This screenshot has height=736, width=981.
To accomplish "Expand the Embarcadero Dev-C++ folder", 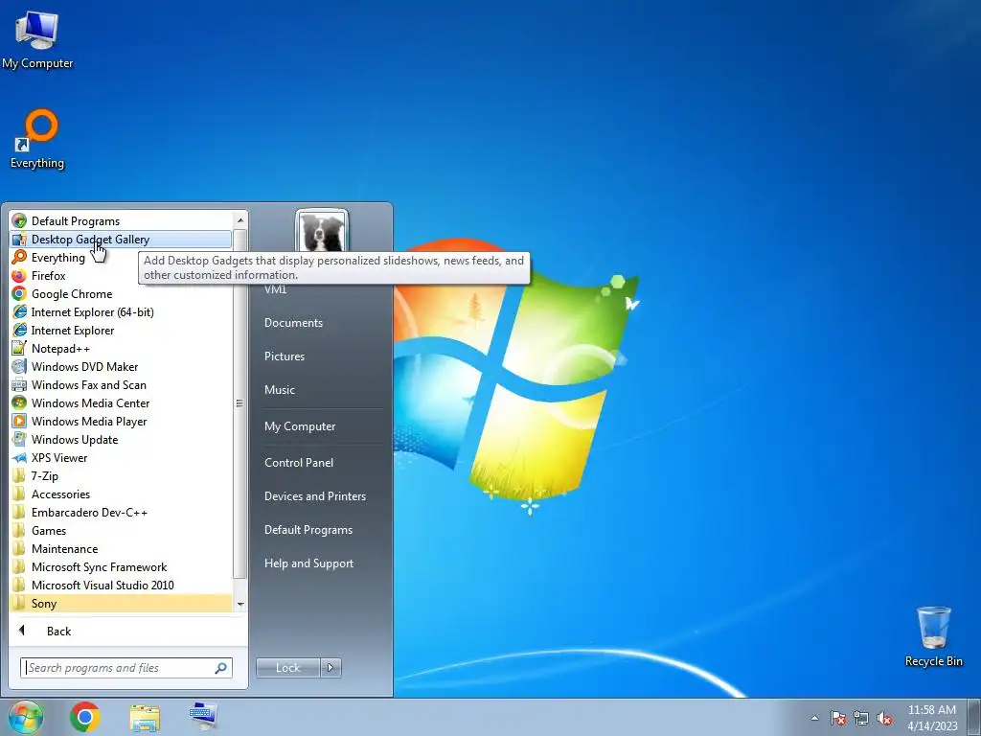I will 120,512.
